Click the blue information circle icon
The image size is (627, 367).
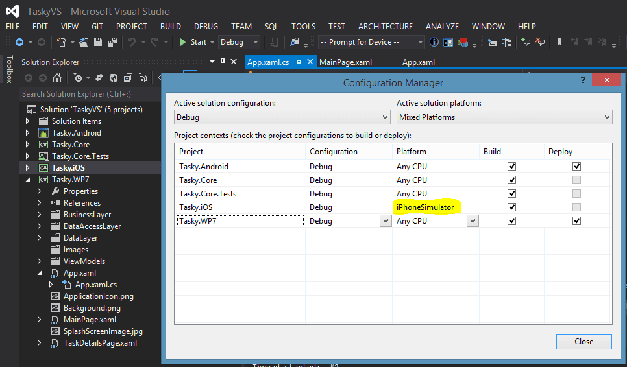click(x=434, y=42)
